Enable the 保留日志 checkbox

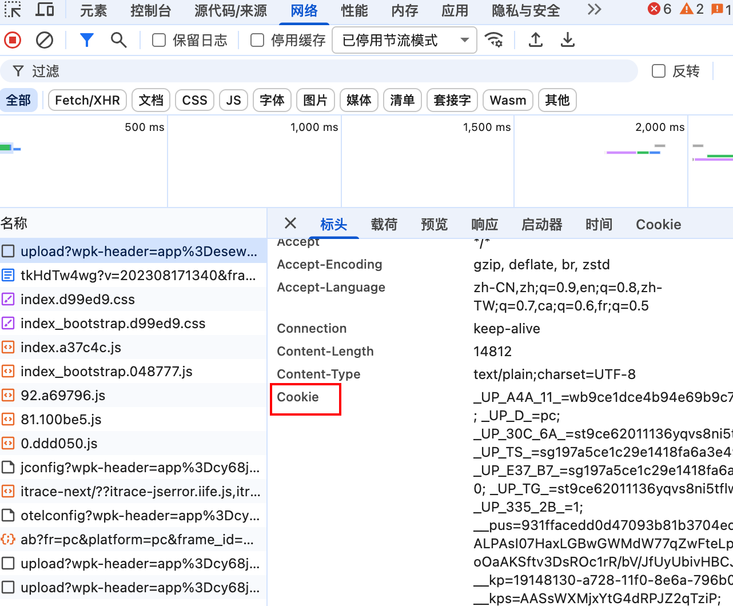(159, 40)
